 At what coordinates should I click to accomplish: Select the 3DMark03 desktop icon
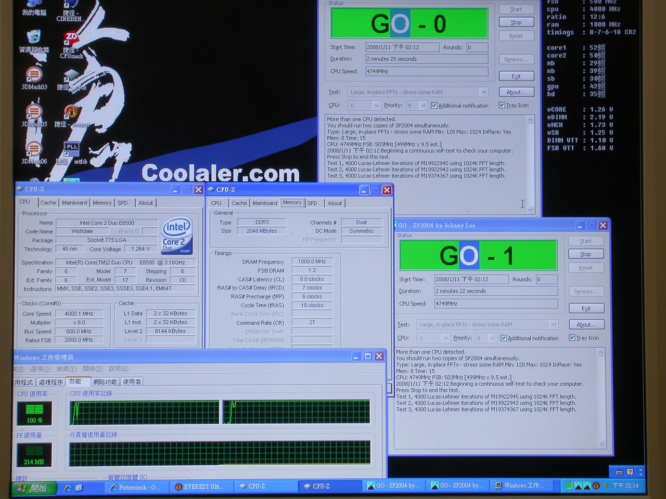[34, 78]
